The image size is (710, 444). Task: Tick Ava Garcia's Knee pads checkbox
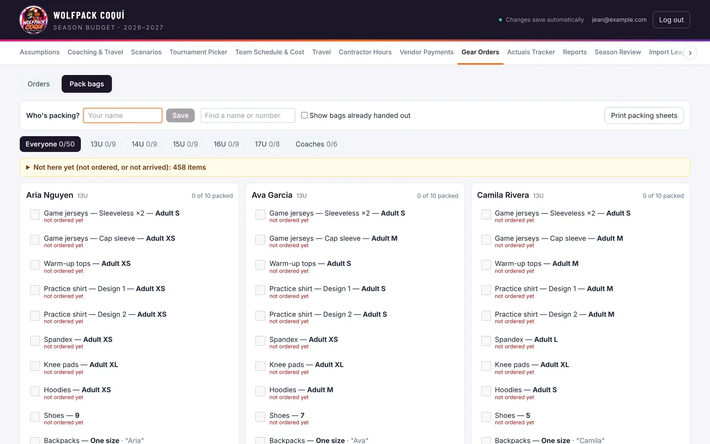[x=260, y=366]
